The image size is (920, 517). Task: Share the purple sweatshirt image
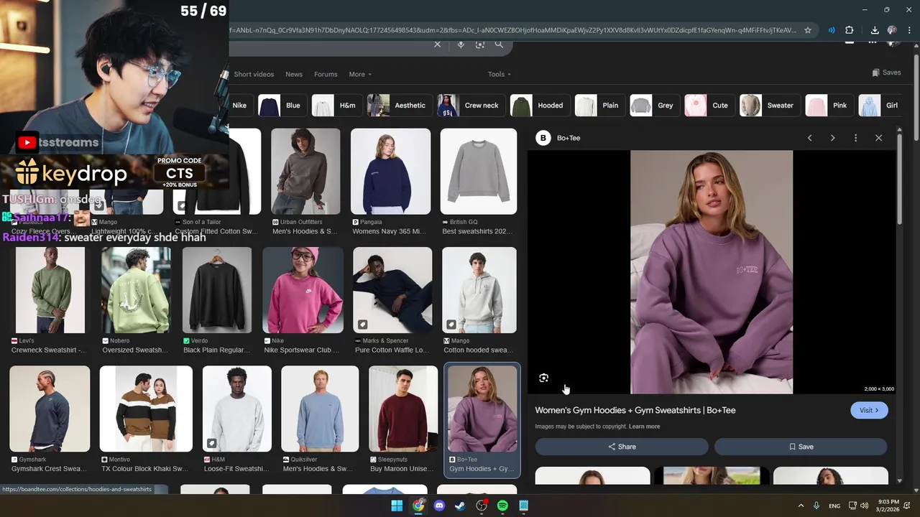tap(622, 447)
